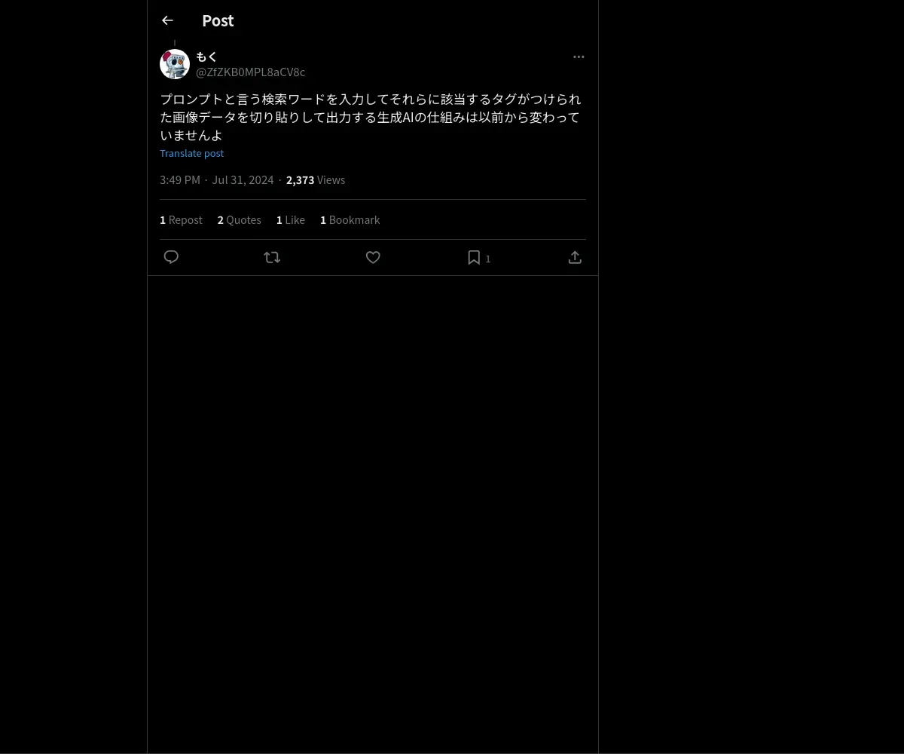The image size is (904, 754).
Task: Click the reply speech bubble icon
Action: click(171, 257)
